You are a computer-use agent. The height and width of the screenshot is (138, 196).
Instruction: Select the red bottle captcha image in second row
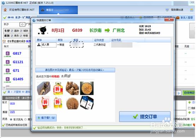[x=44, y=103]
